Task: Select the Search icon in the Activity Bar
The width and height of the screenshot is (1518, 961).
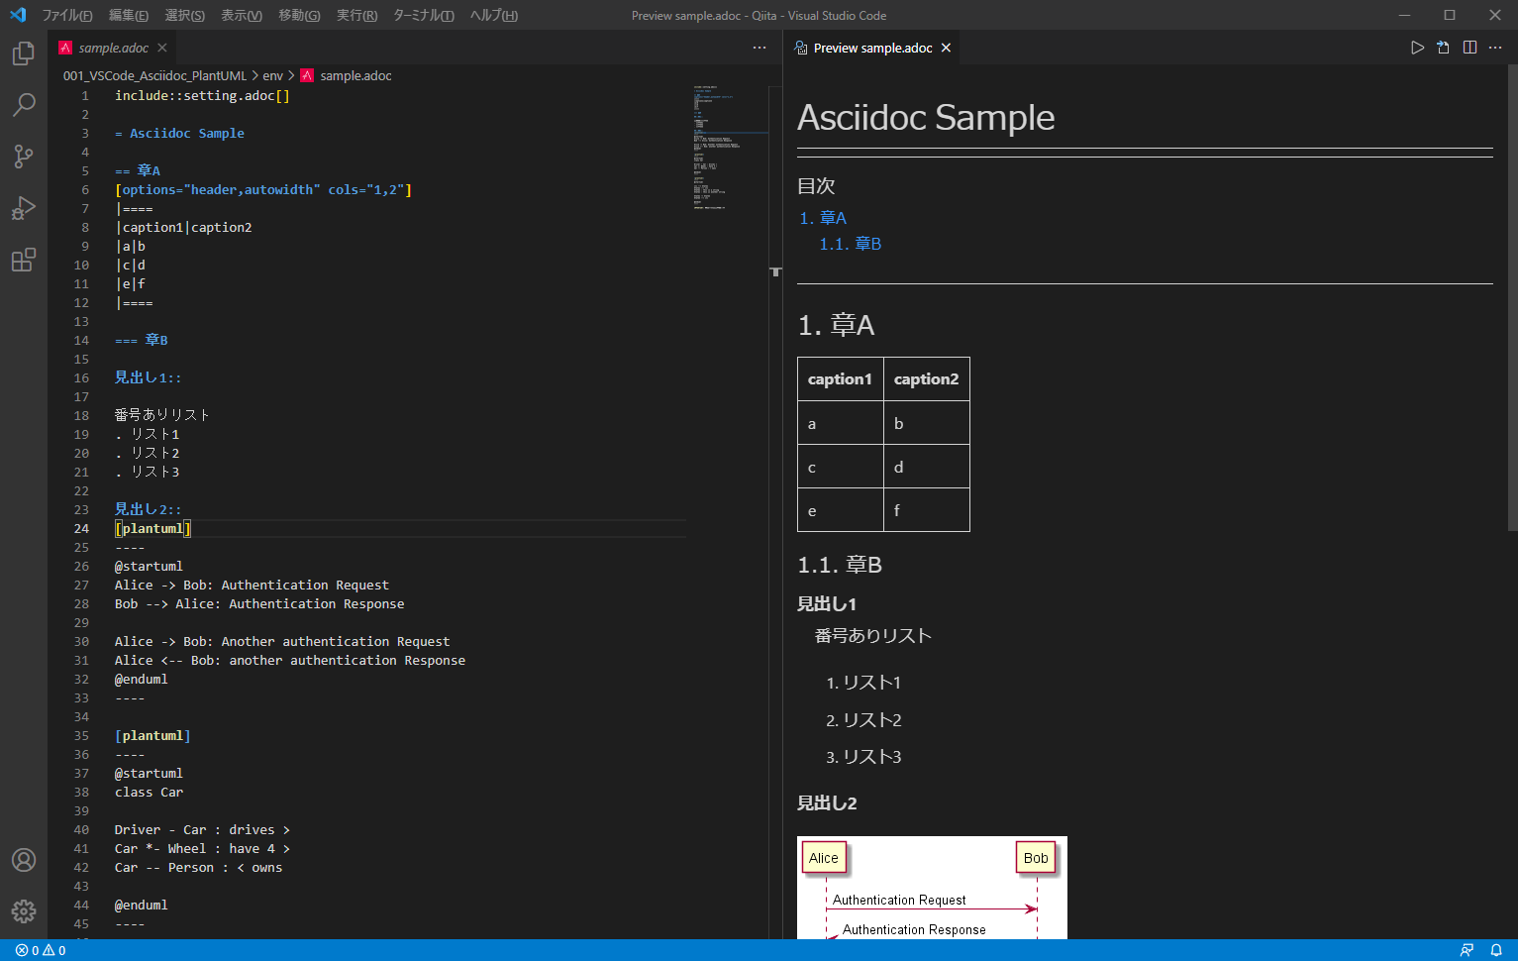Action: pyautogui.click(x=23, y=105)
